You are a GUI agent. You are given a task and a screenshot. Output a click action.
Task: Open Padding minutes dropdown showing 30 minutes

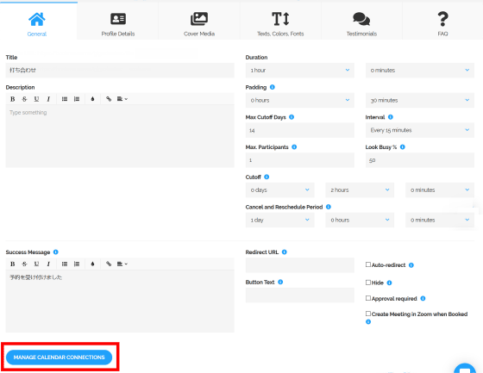coord(420,100)
